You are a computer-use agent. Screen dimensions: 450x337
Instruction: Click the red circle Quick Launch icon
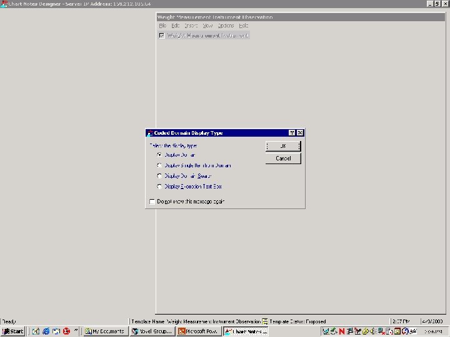point(67,331)
